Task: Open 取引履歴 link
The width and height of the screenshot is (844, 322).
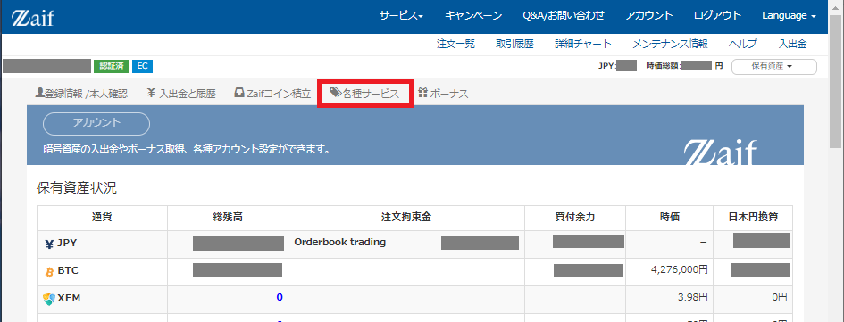Action: click(x=514, y=44)
